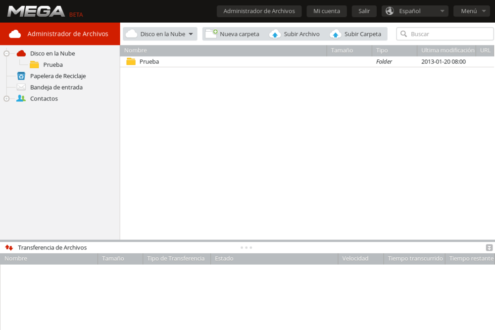Open Administrador de Archivos in top bar

tap(259, 11)
